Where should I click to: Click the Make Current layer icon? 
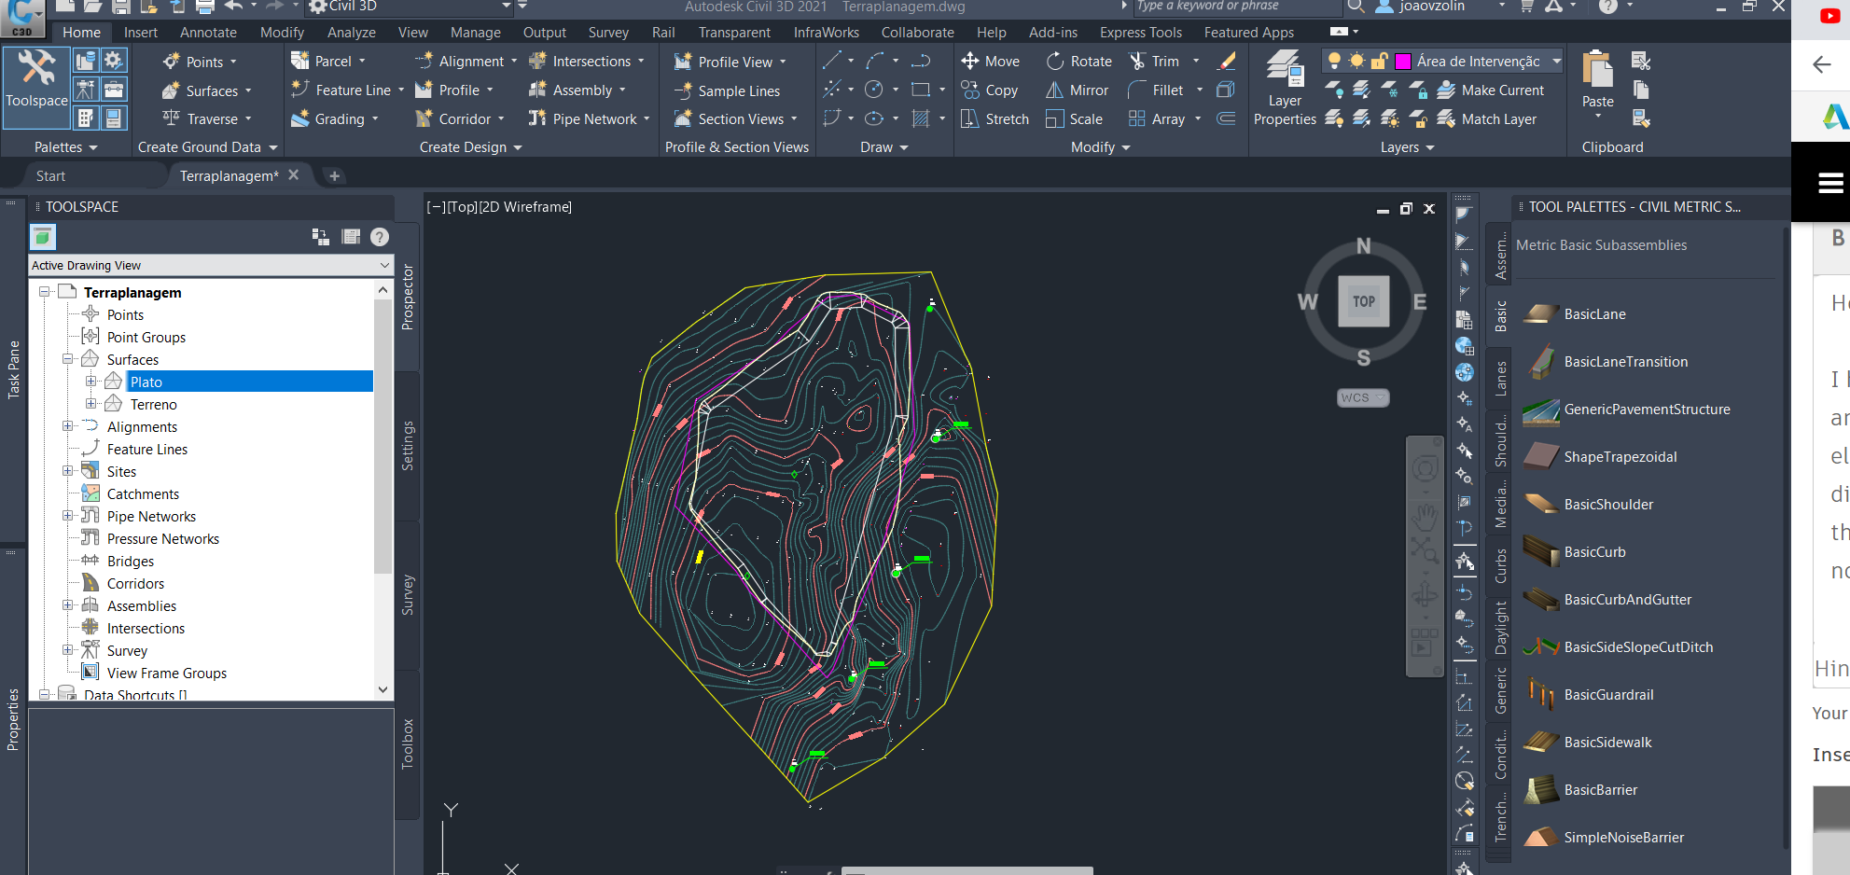coord(1447,90)
